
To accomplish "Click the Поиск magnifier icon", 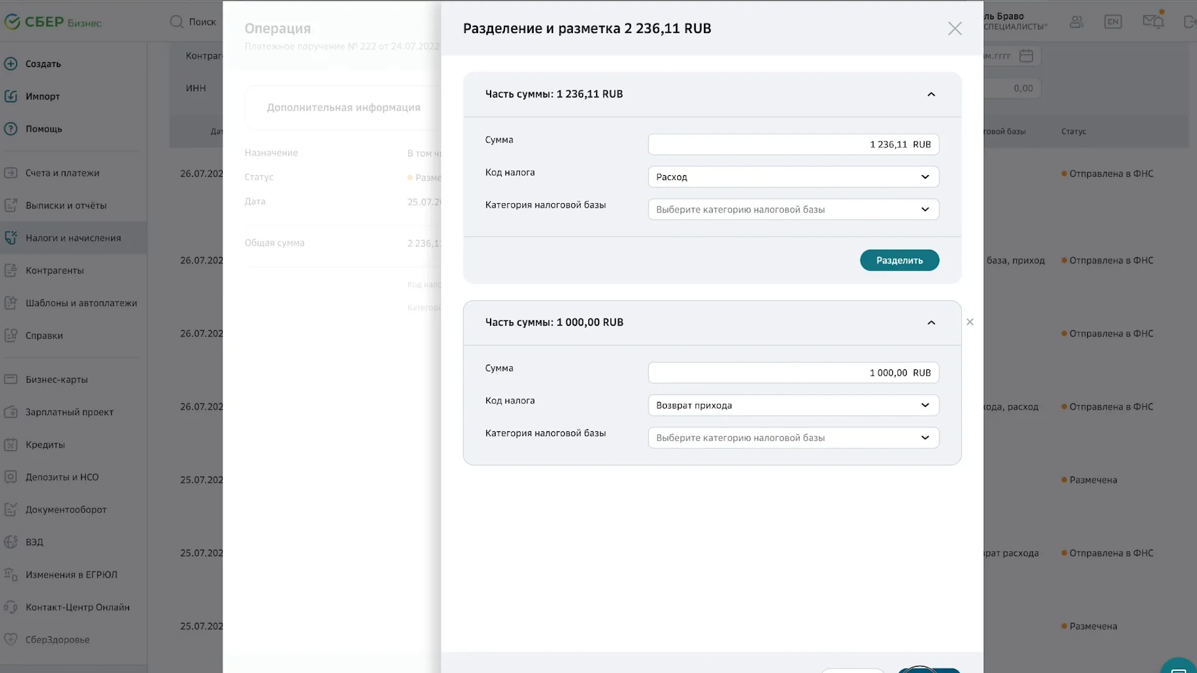I will click(176, 22).
